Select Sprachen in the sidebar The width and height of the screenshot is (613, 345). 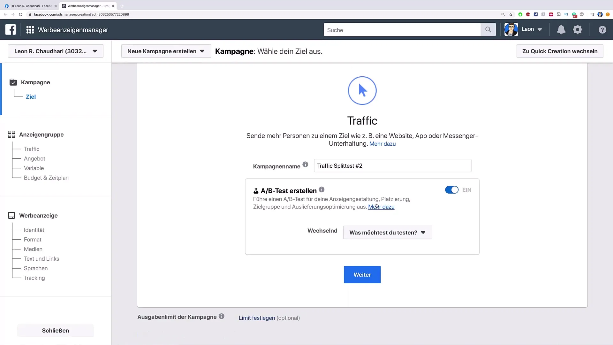click(36, 268)
